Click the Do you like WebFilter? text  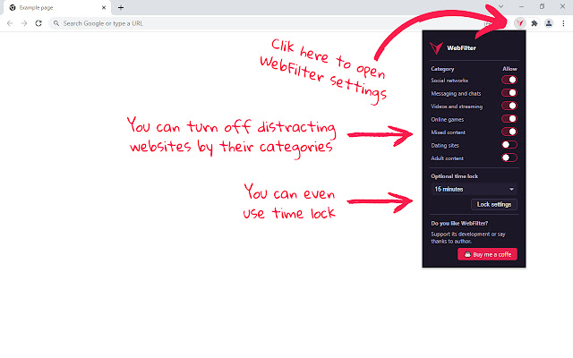[x=459, y=223]
